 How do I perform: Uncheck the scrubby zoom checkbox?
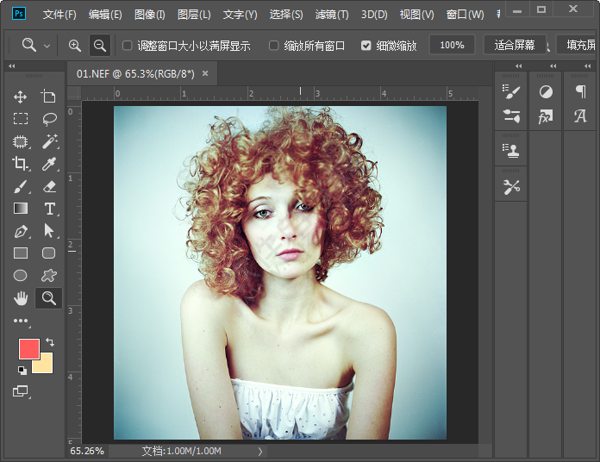pos(366,46)
